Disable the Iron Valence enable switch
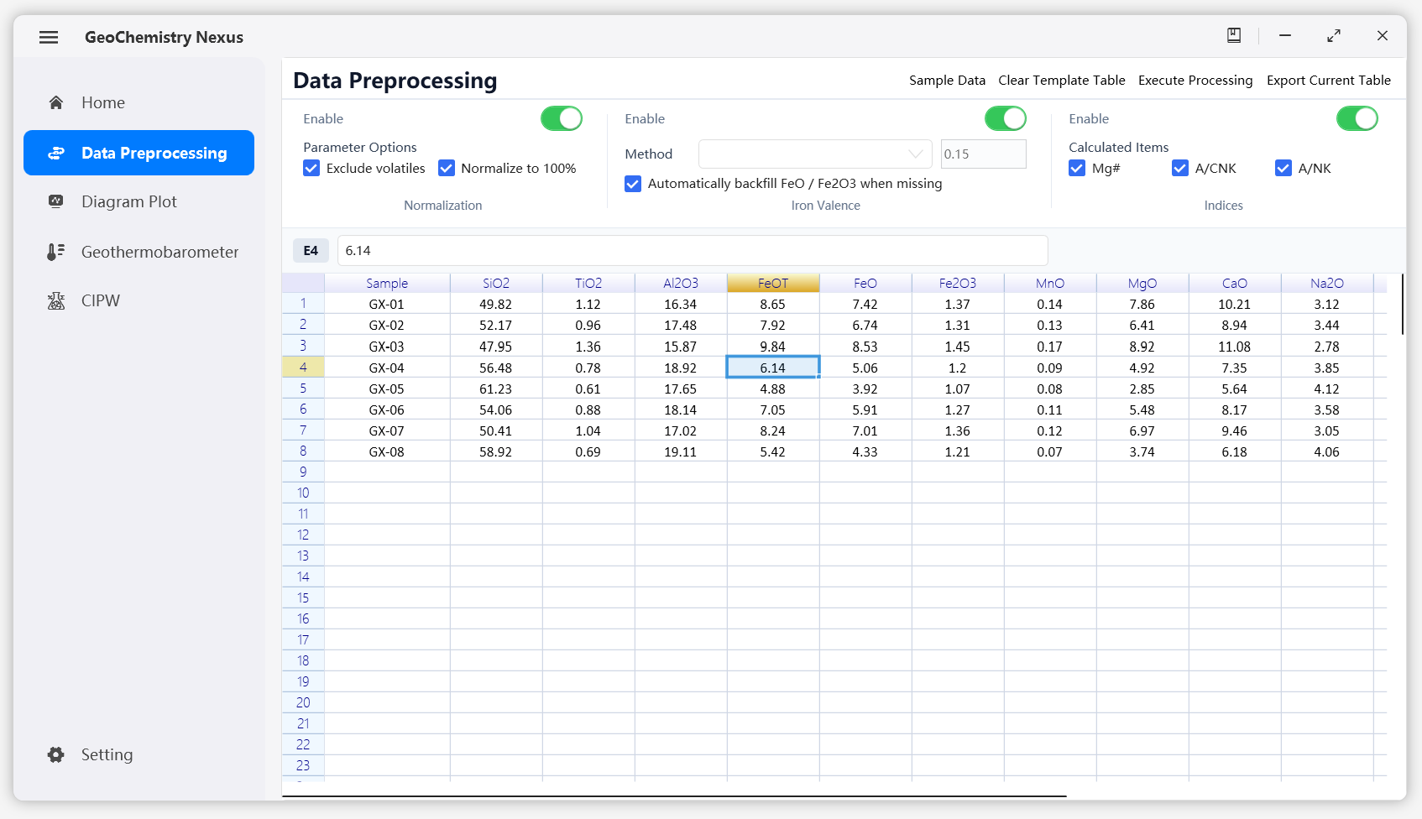Viewport: 1422px width, 819px height. click(x=1006, y=118)
